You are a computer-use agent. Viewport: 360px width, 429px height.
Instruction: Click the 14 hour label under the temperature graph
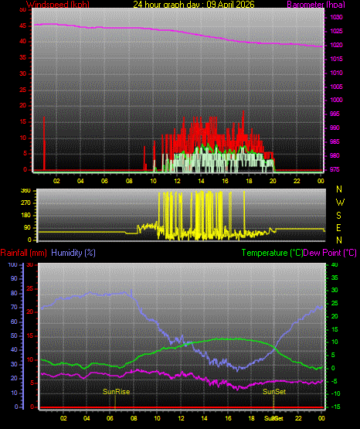[204, 419]
